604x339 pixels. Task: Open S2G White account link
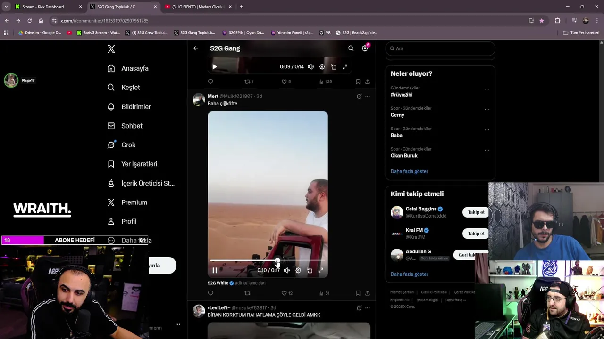click(x=218, y=283)
